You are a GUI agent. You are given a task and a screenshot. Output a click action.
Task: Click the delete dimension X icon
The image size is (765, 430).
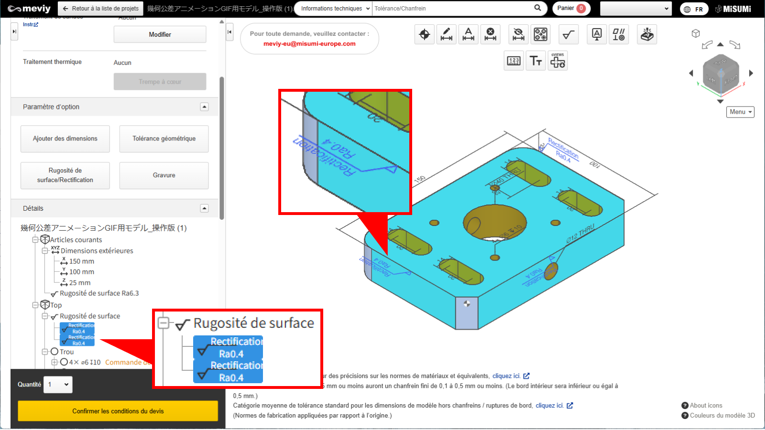490,34
